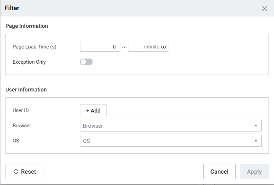Click the circular arrow icon on Reset
The width and height of the screenshot is (274, 185).
16,172
